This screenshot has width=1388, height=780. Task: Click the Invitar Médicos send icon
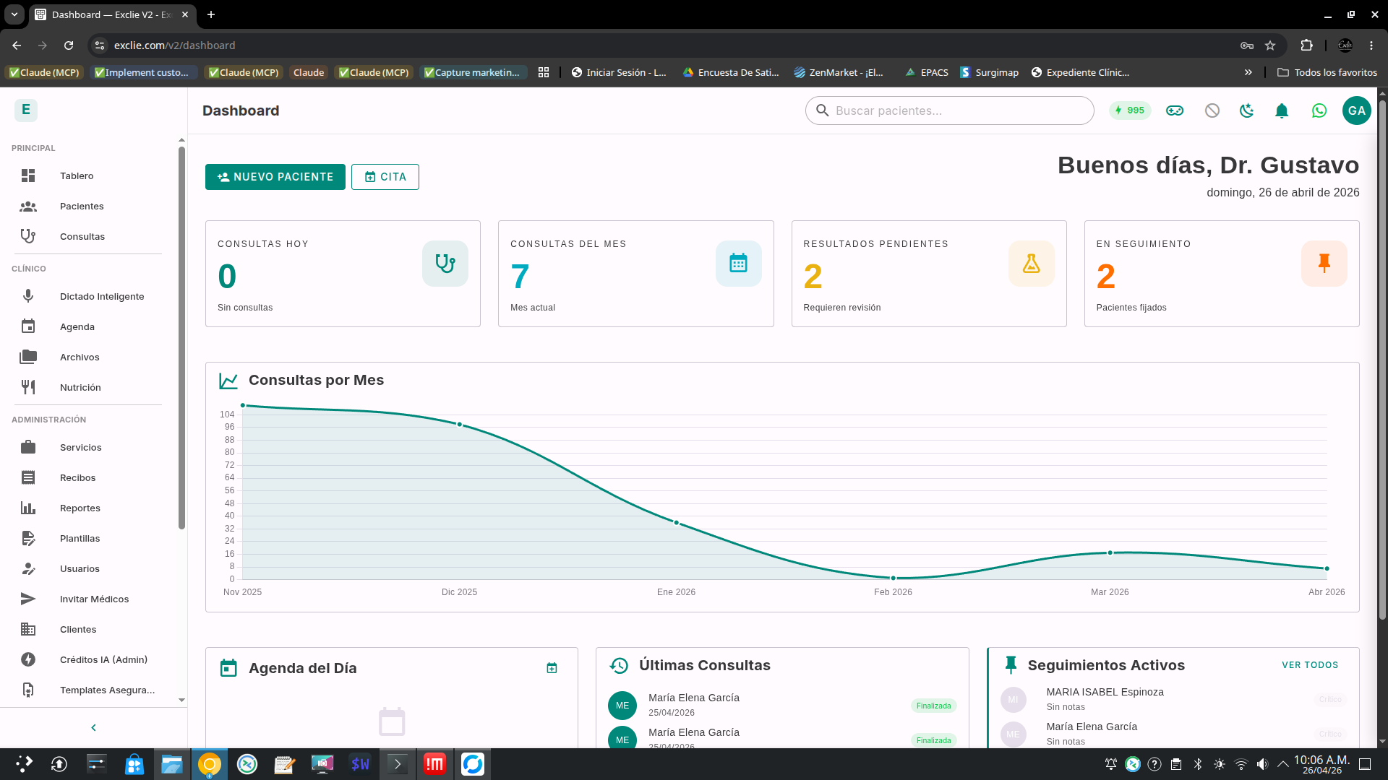pos(27,599)
